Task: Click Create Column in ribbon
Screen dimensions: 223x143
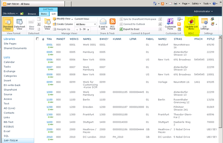Action: pos(63,24)
